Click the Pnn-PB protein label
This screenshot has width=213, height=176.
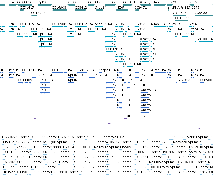coord(14,70)
